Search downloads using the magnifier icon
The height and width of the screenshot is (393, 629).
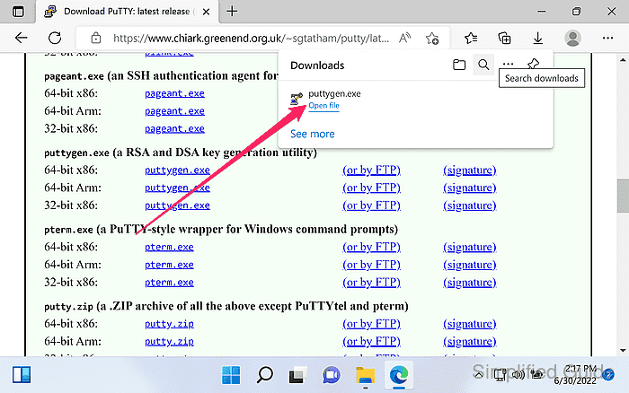coord(483,65)
